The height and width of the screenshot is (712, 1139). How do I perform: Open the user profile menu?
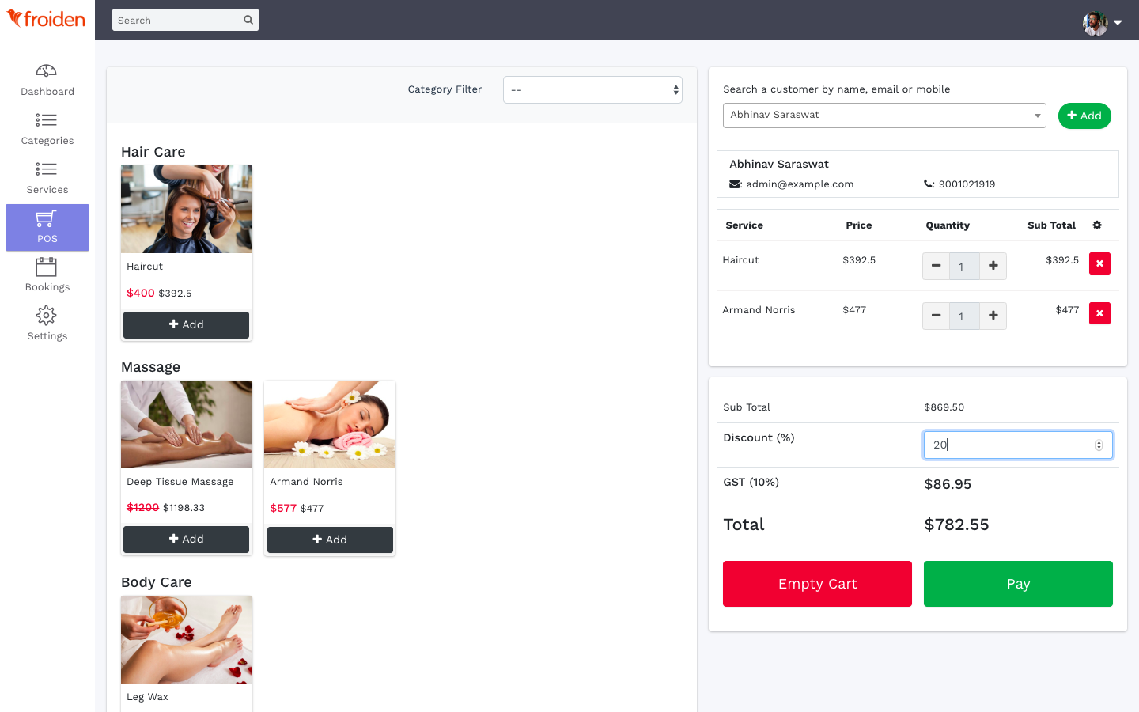click(1103, 22)
